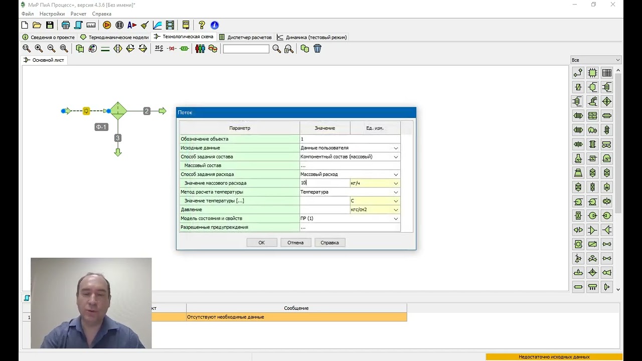Click the Значение температуры value field
Viewport: 642px width, 361px height.
325,201
